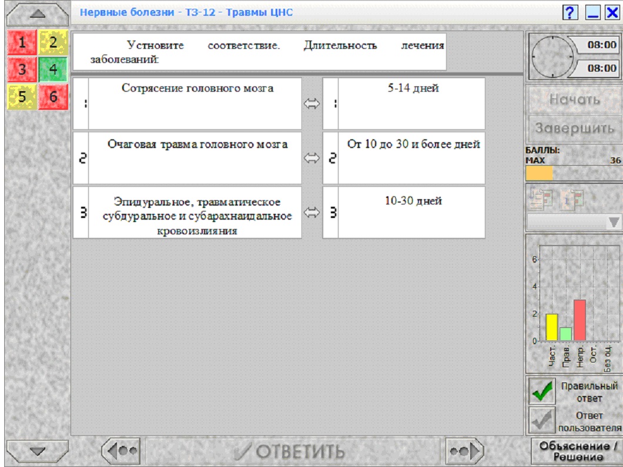Open question 2 in the navigator
Viewport: 623px width, 467px height.
[53, 42]
